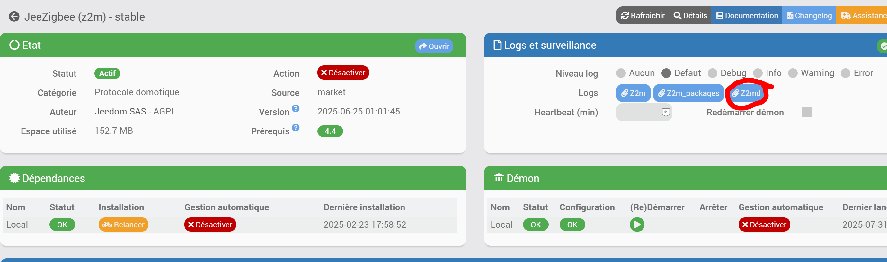Open the Z2m log
Viewport: 887px width, 262px height.
(633, 93)
